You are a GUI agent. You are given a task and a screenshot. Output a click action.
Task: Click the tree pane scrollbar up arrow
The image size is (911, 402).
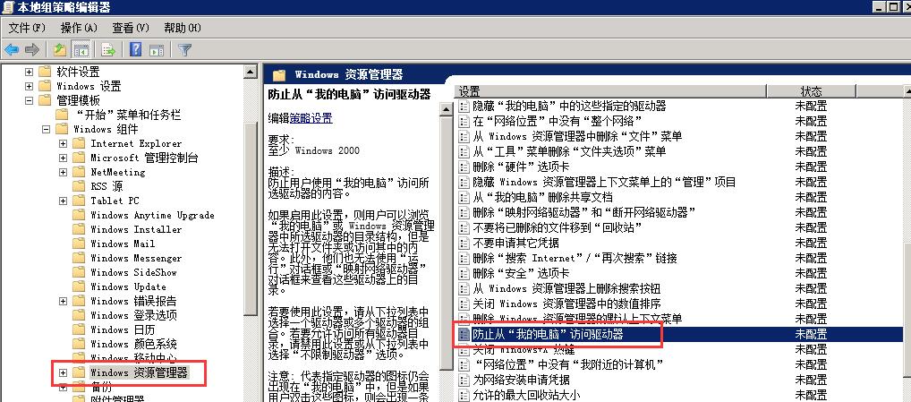tap(250, 72)
